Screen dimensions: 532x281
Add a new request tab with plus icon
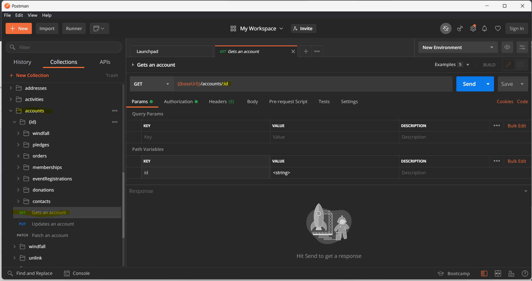click(x=306, y=51)
